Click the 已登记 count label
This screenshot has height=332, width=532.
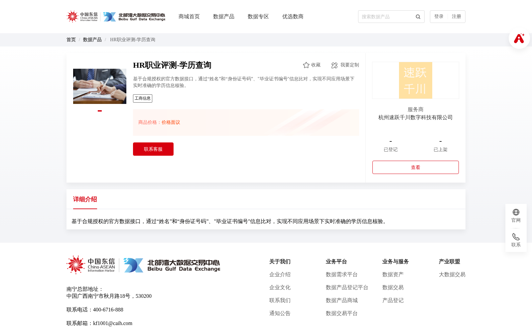[391, 150]
